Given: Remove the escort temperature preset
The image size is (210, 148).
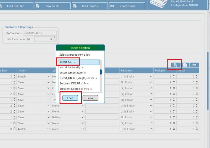Looking at the screenshot, I should (x=85, y=73).
